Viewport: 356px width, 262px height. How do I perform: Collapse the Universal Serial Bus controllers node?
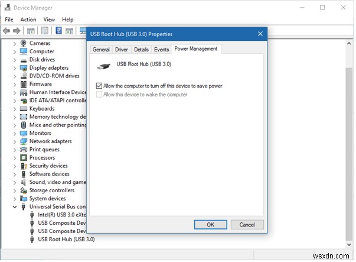point(15,207)
